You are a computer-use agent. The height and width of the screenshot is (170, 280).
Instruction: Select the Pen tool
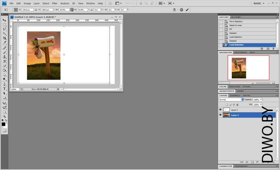(x=4, y=84)
